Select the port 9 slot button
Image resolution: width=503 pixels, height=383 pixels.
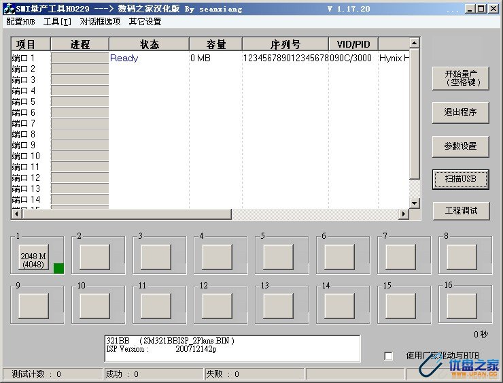(x=33, y=306)
